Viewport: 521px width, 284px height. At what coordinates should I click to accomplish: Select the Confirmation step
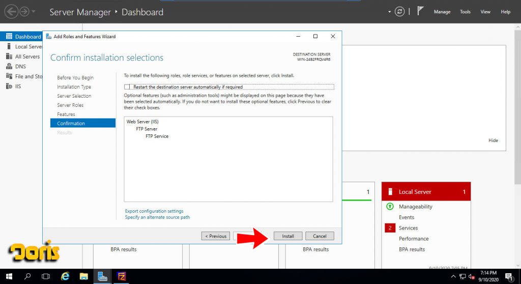(83, 123)
